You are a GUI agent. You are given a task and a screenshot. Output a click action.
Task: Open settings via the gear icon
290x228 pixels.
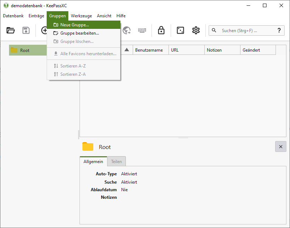(x=196, y=31)
